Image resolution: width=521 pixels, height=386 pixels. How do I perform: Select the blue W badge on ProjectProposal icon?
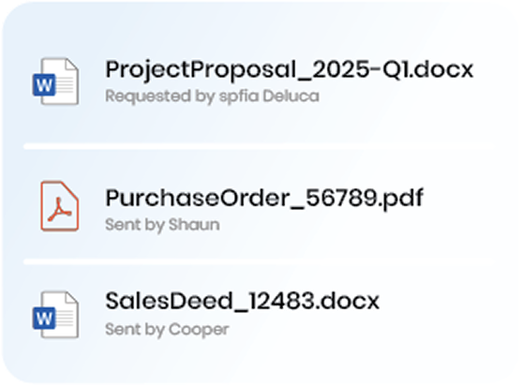[44, 85]
